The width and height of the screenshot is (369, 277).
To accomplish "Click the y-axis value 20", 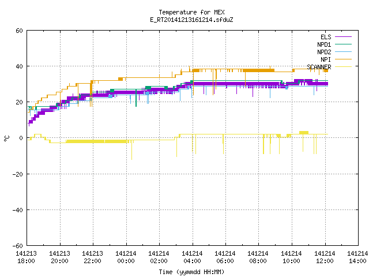I will point(19,102).
